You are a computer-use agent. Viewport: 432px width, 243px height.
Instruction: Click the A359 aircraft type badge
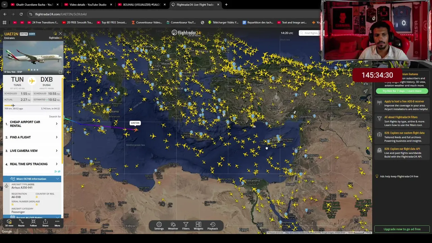pos(32,34)
